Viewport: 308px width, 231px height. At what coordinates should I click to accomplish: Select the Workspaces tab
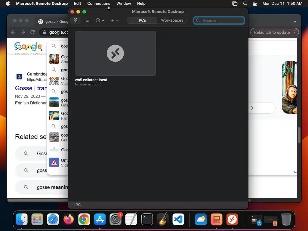tap(172, 20)
